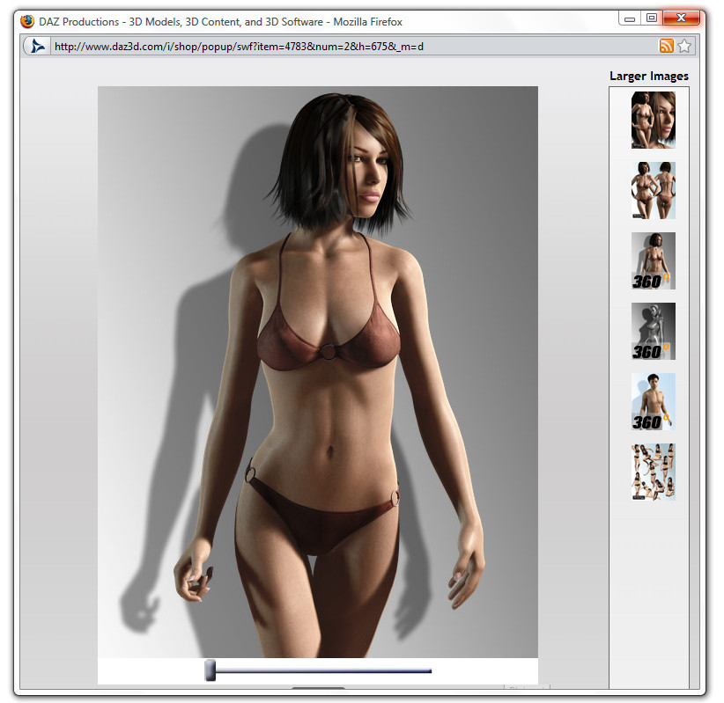Click the DAZ site favicon in address bar
This screenshot has width=724, height=703.
coord(37,46)
